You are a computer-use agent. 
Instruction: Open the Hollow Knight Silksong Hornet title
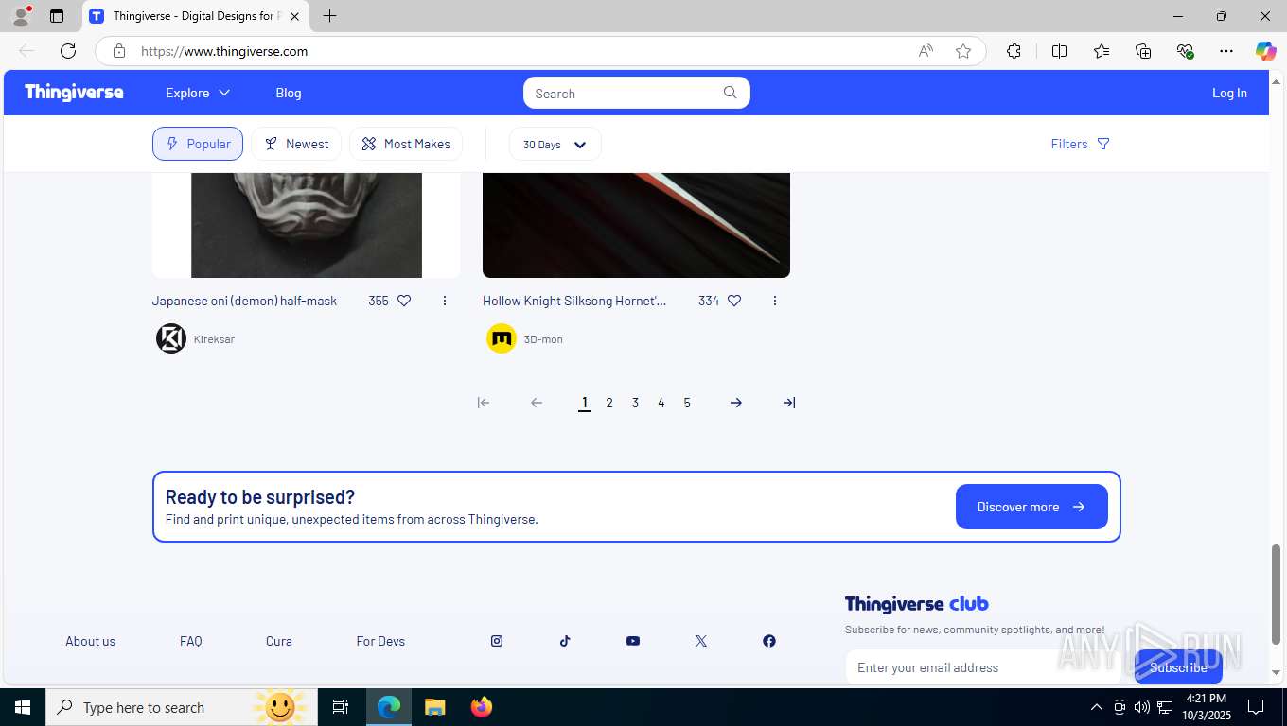574,301
